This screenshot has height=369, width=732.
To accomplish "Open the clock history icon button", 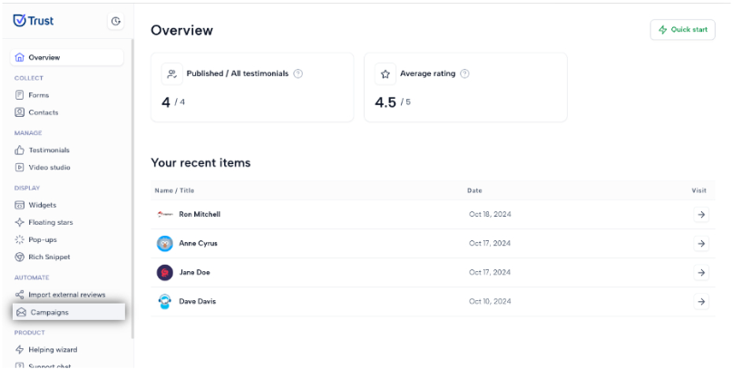I will click(x=116, y=21).
